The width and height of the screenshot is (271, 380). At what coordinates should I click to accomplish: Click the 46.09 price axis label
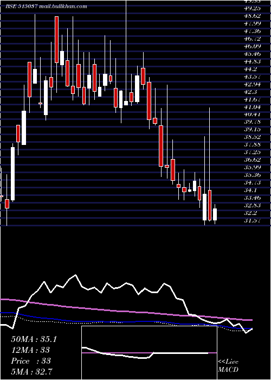coord(252,46)
